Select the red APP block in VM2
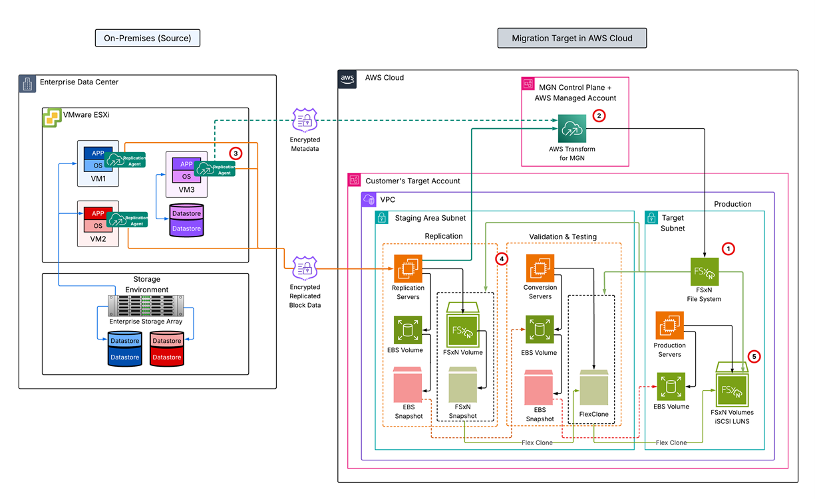 [x=98, y=213]
